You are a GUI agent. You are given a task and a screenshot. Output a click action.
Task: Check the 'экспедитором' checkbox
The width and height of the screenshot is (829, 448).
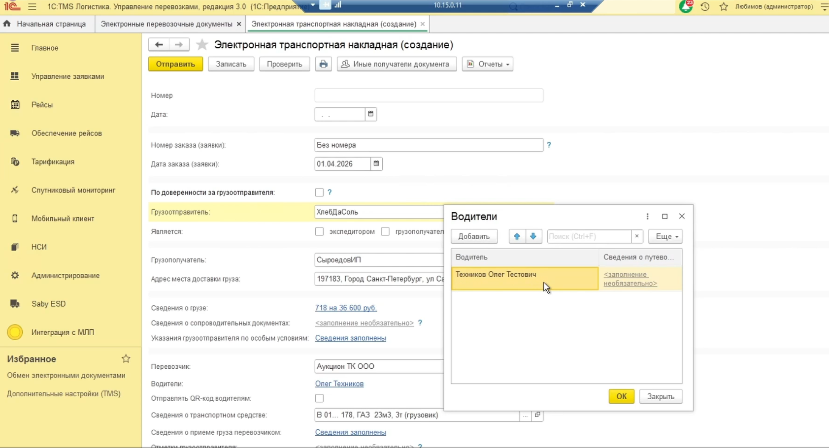(x=319, y=231)
